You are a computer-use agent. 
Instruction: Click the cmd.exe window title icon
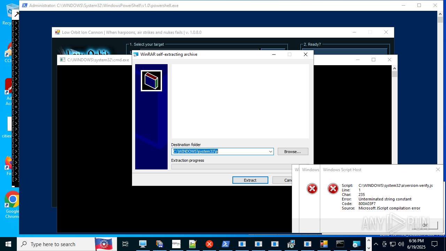tap(63, 60)
